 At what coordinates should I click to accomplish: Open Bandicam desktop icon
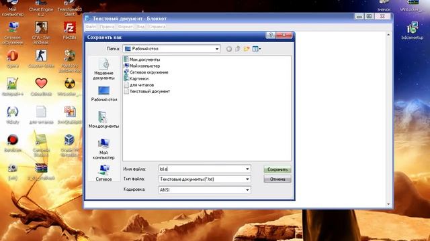[13, 143]
